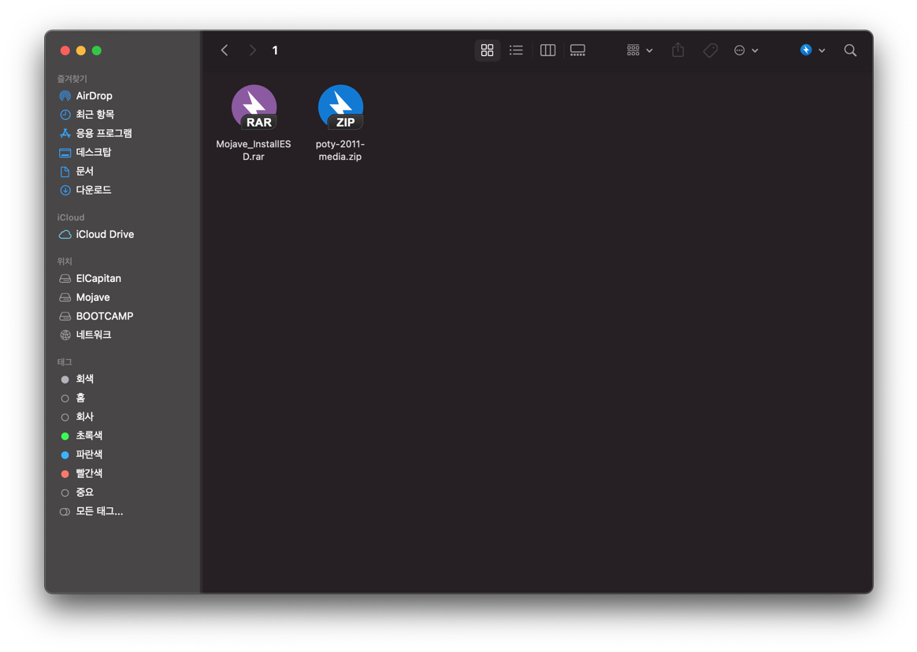
Task: Click the desktop icon beside 데스크탑
Action: tap(65, 153)
